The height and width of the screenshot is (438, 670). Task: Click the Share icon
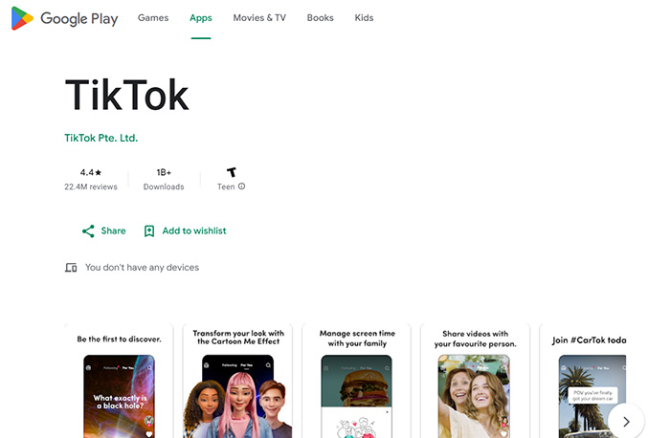click(x=88, y=230)
